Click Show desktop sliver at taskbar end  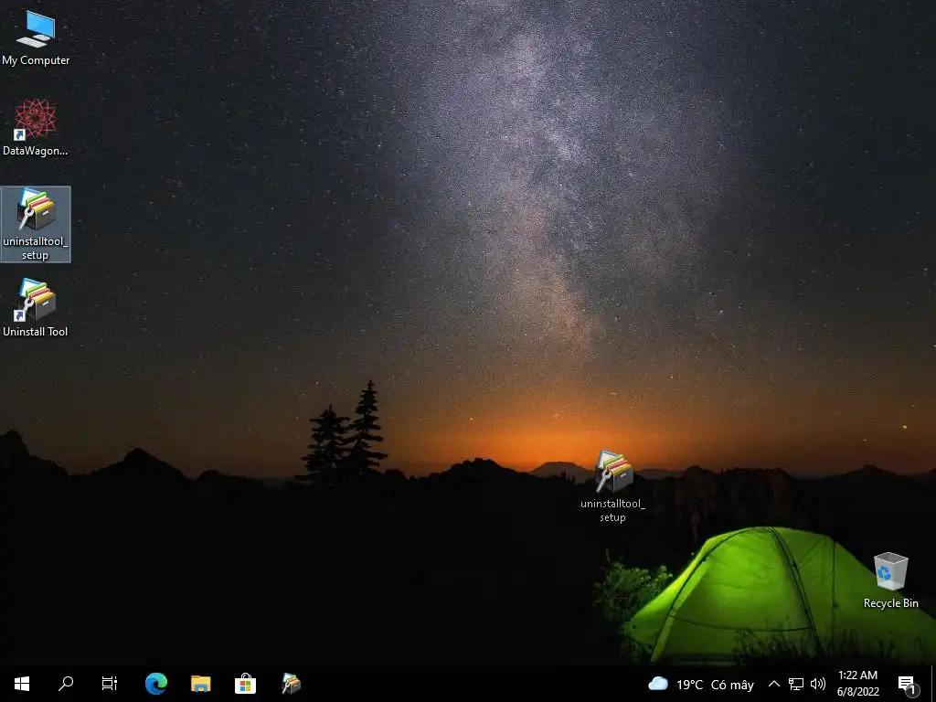[933, 684]
